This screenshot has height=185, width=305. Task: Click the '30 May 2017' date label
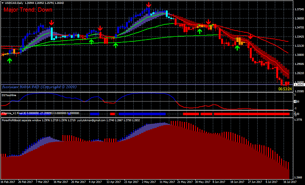(203, 182)
